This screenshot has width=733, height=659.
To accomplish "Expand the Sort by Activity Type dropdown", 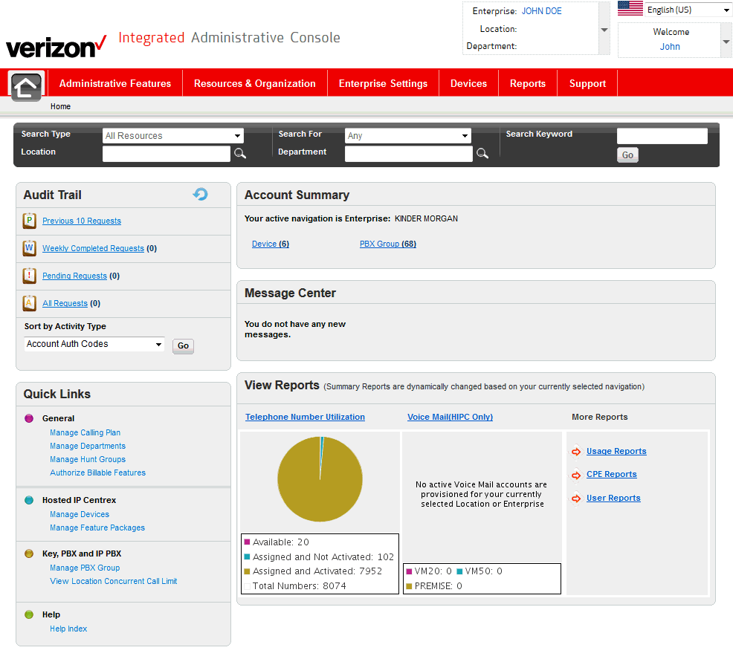I will (94, 344).
